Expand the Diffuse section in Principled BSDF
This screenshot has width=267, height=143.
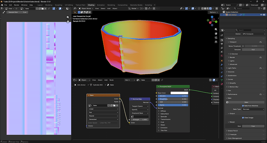click(163, 111)
